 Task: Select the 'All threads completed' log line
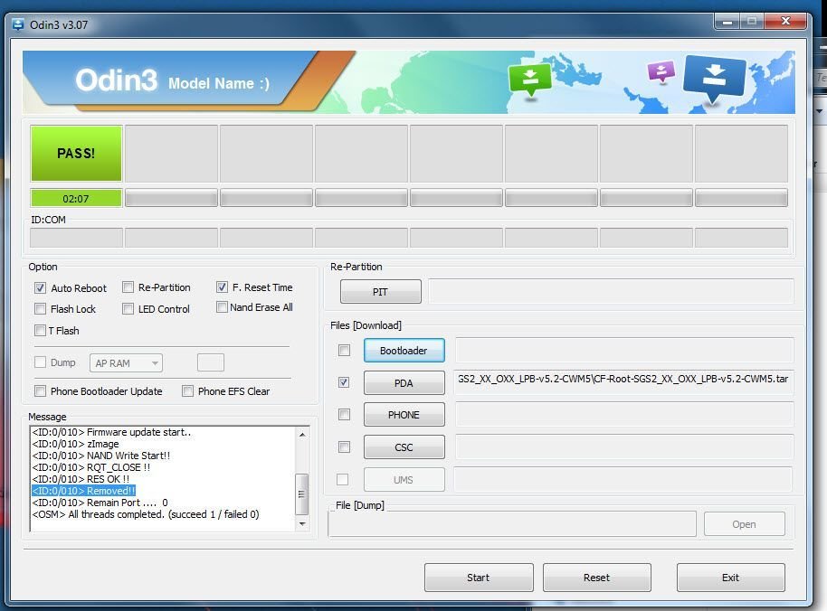point(146,514)
